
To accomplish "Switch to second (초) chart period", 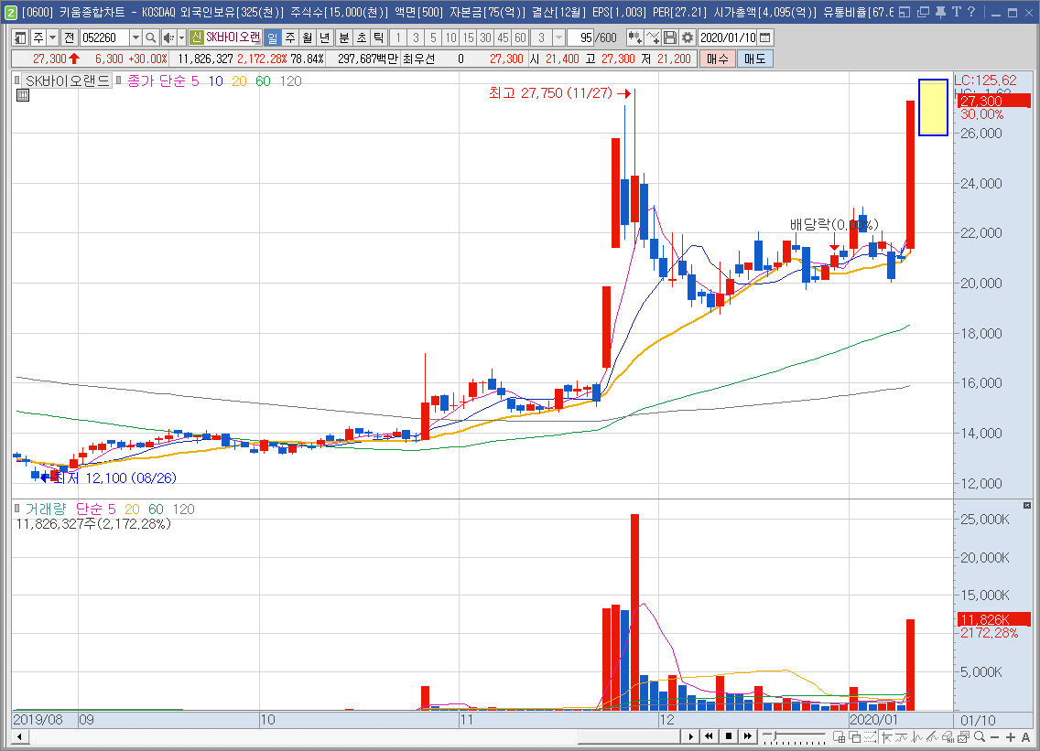I will pyautogui.click(x=362, y=38).
